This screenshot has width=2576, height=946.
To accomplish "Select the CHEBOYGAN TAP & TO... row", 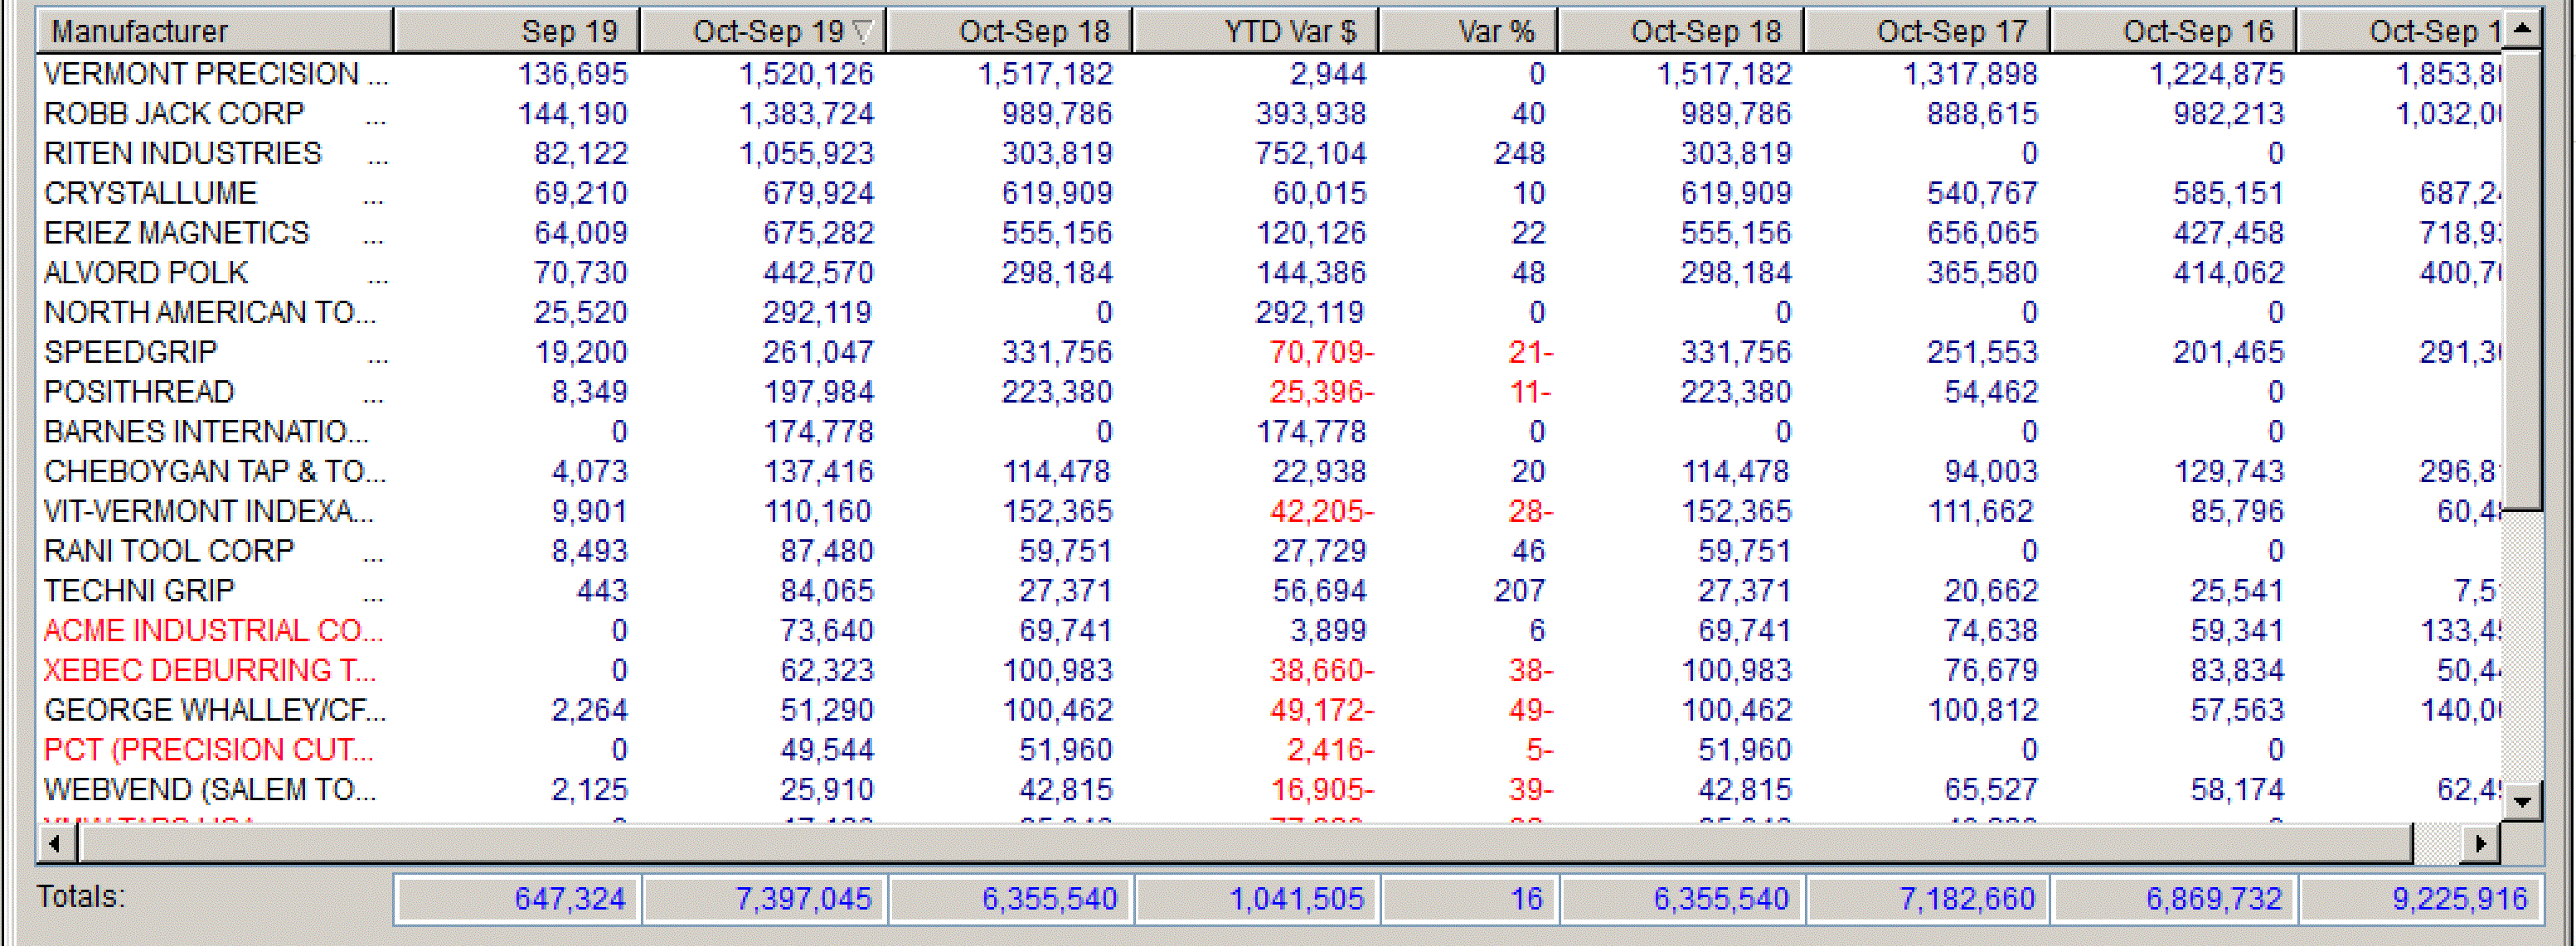I will click(x=1270, y=471).
